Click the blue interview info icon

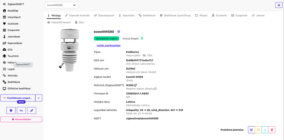pos(265,130)
